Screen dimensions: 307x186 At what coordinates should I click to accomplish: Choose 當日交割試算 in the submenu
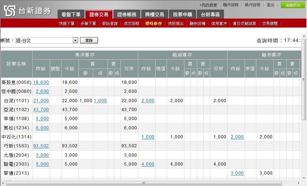[244, 23]
